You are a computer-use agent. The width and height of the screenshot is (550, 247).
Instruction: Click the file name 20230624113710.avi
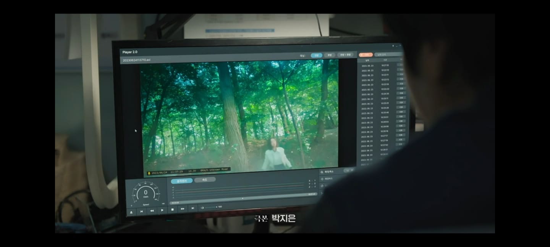137,60
